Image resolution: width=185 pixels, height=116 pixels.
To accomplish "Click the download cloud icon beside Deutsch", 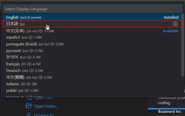I will click(x=32, y=71).
